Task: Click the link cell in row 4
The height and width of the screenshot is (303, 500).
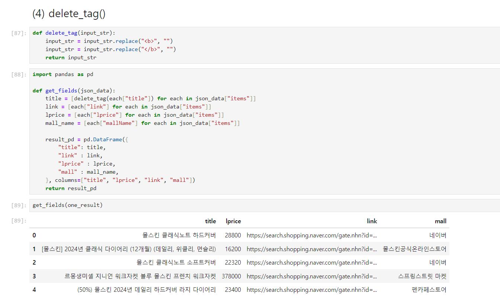Action: (x=312, y=290)
